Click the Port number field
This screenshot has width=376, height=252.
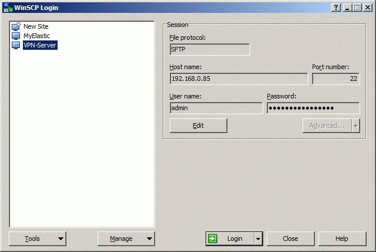click(x=336, y=79)
